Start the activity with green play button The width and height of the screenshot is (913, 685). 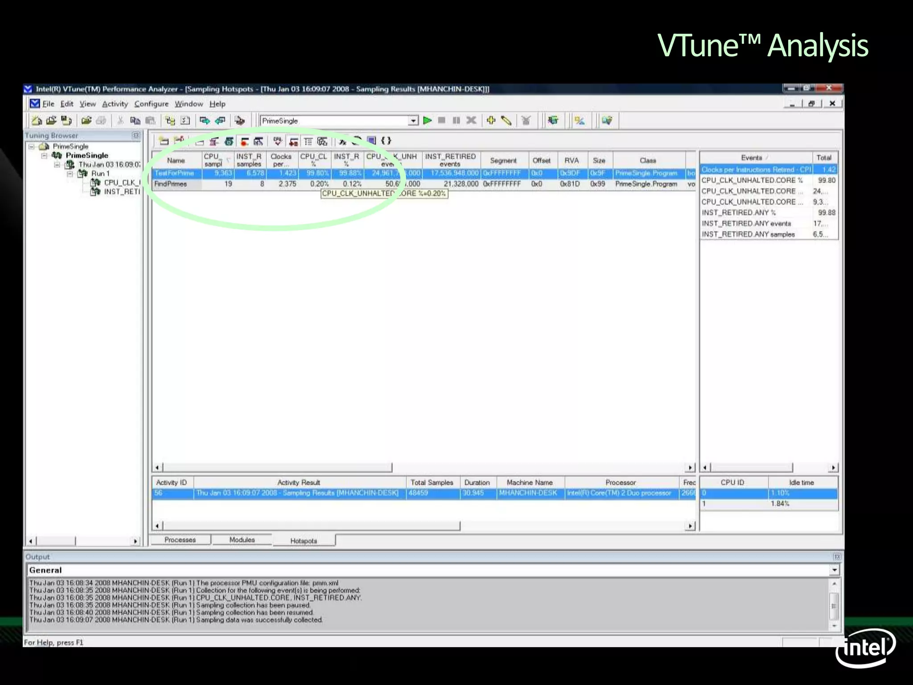coord(428,120)
